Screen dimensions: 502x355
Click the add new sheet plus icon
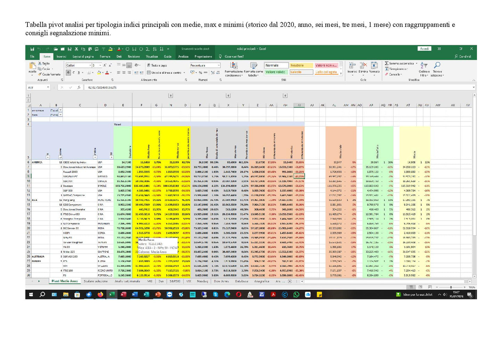pos(290,281)
